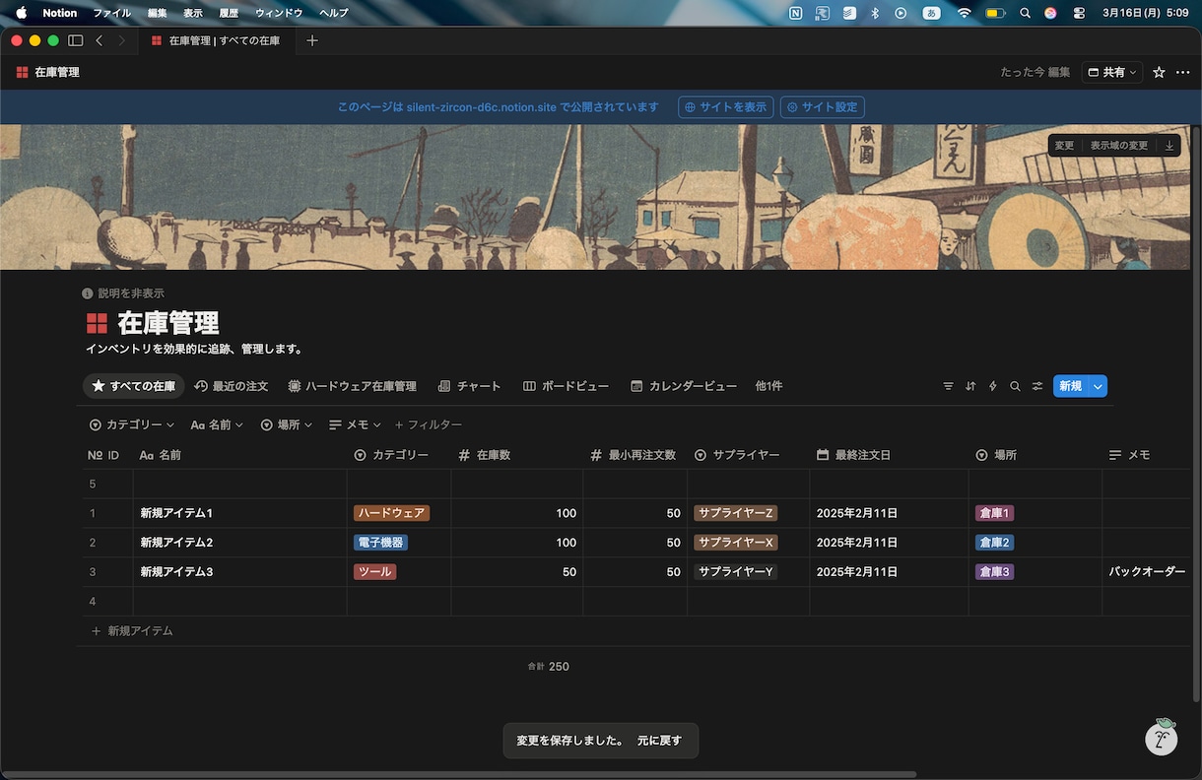1202x780 pixels.
Task: Click the Bluetooth menu bar icon
Action: (x=875, y=13)
